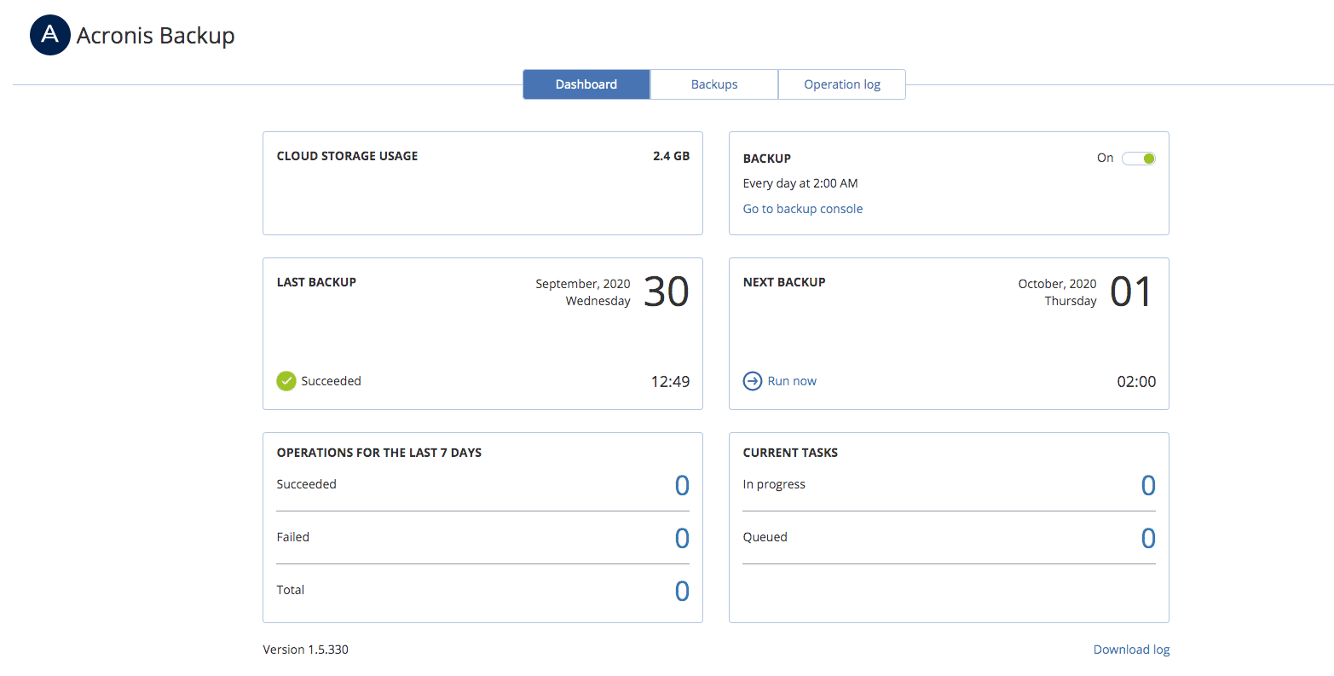Click the Succeeded status text in Last Backup
Screen dimensions: 1334x676
coord(332,381)
